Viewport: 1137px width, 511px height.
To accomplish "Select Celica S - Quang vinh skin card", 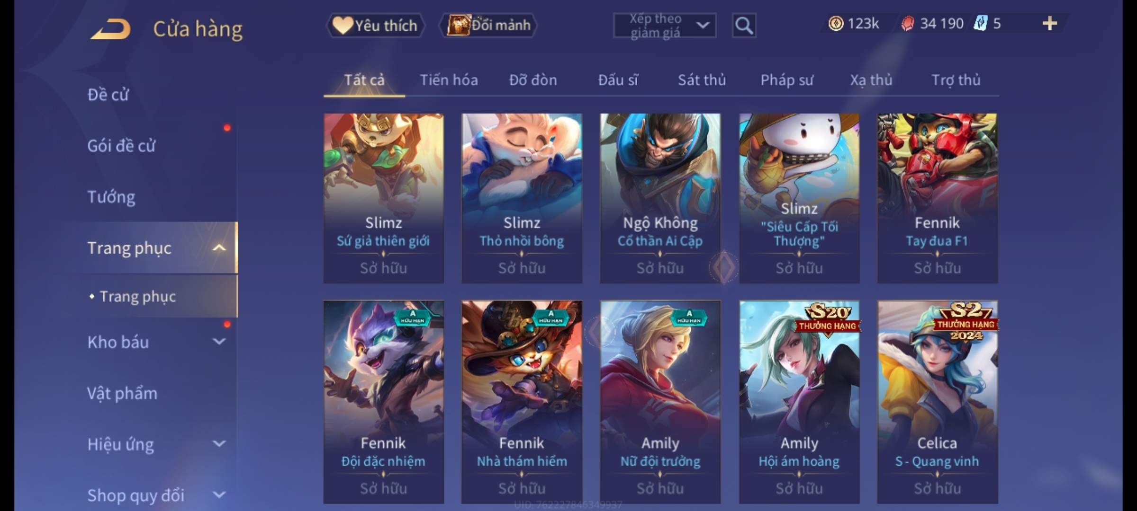I will pyautogui.click(x=937, y=402).
